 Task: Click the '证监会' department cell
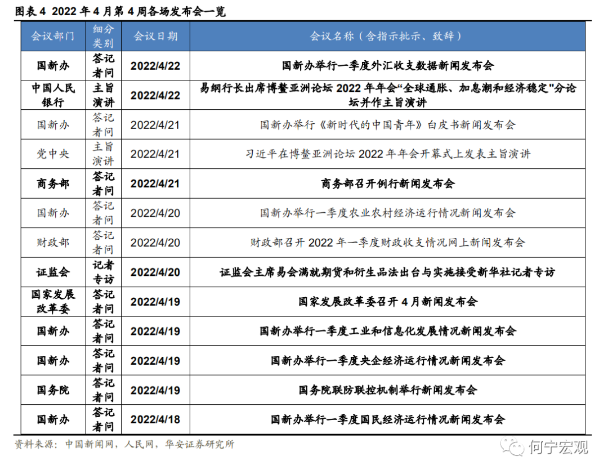[x=53, y=272]
